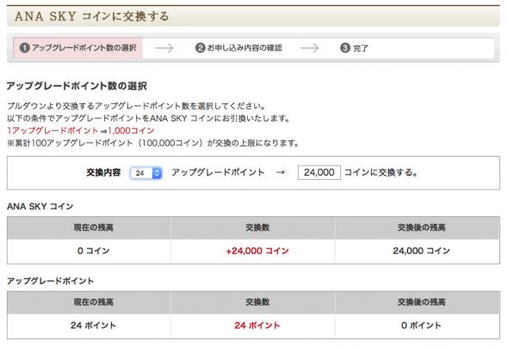Click the 0 ポイント post-exchange balance cell
Image resolution: width=508 pixels, height=347 pixels.
point(421,325)
